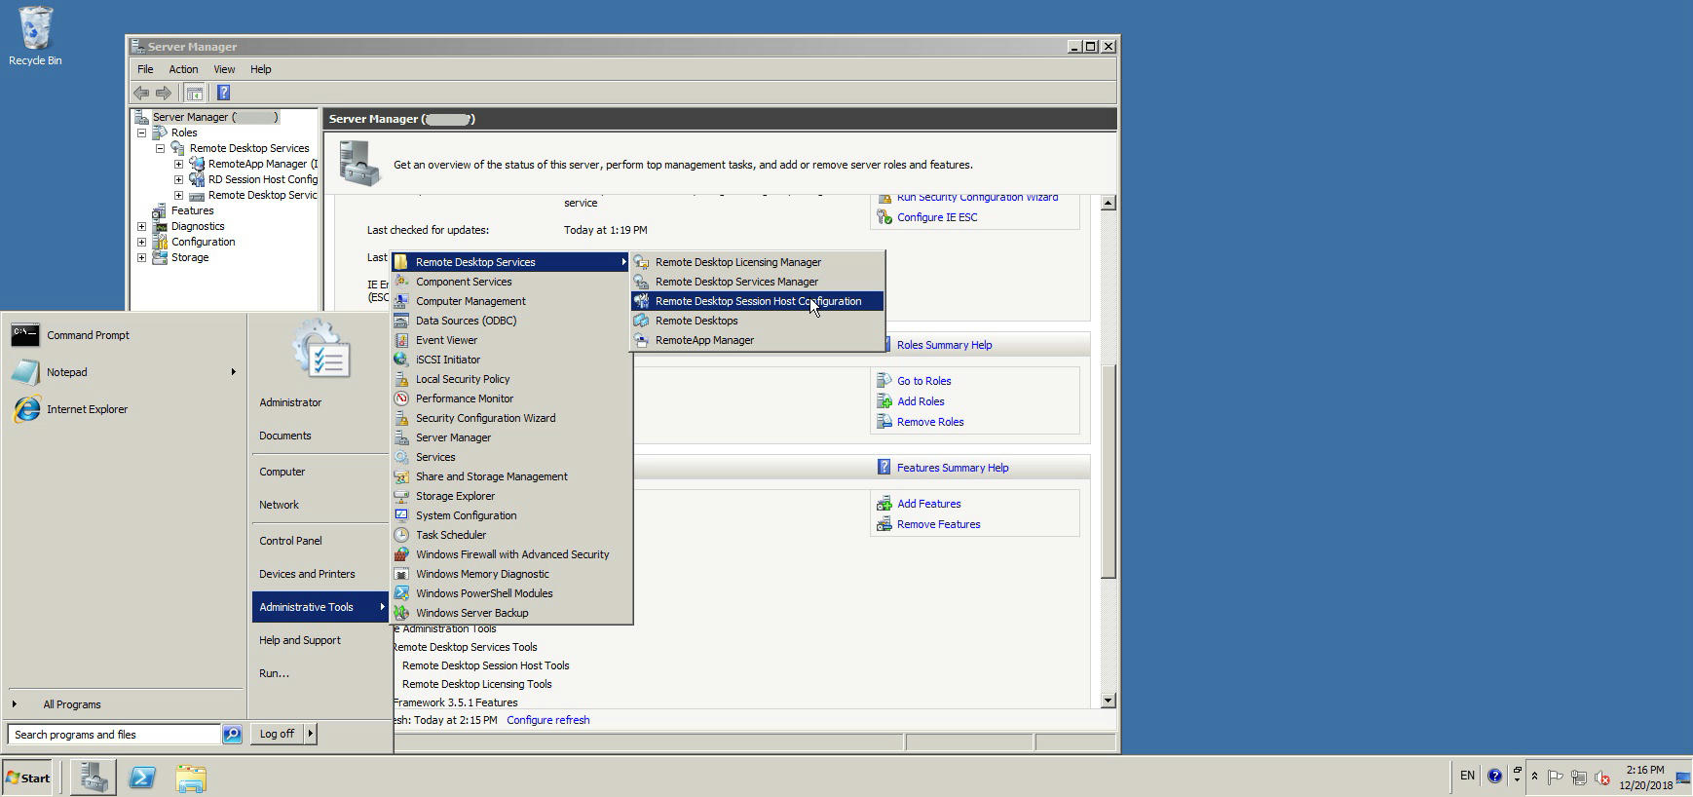This screenshot has width=1693, height=797.
Task: Open Local Security Policy icon
Action: pos(401,379)
